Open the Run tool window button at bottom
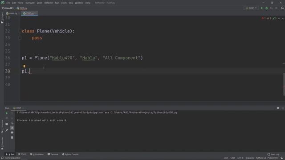 (10, 154)
